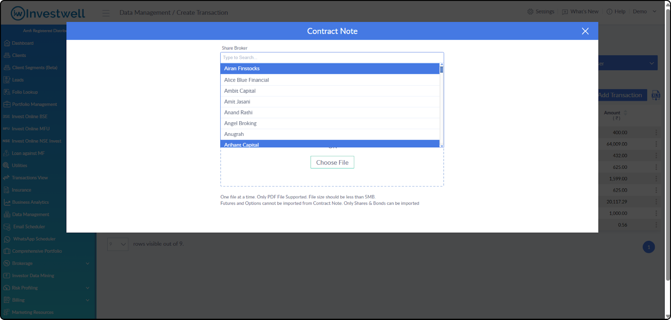Open WhatsApp Scheduler icon
This screenshot has width=671, height=320.
tap(7, 239)
